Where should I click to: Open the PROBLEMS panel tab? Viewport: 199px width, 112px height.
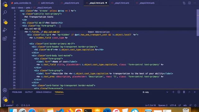(x=17, y=92)
